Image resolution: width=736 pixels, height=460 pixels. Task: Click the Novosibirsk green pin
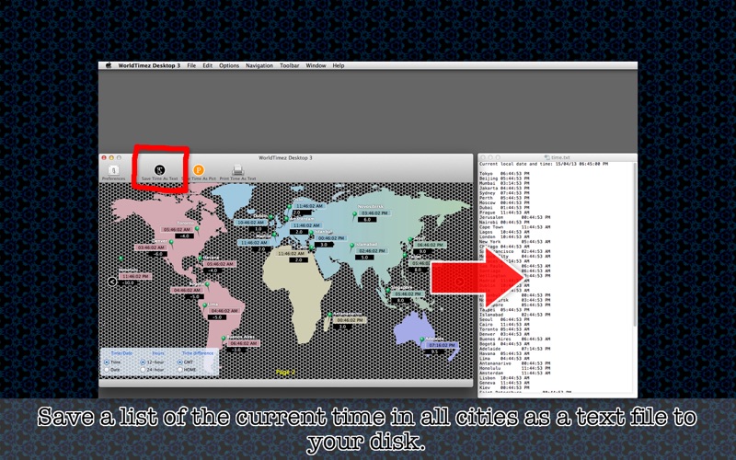pyautogui.click(x=355, y=215)
